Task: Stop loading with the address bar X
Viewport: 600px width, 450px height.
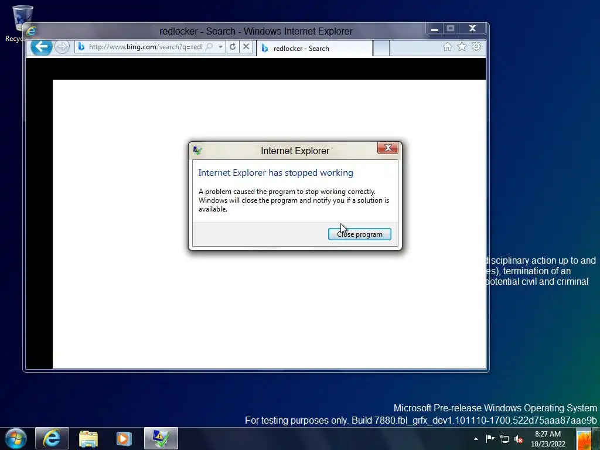Action: pos(246,47)
